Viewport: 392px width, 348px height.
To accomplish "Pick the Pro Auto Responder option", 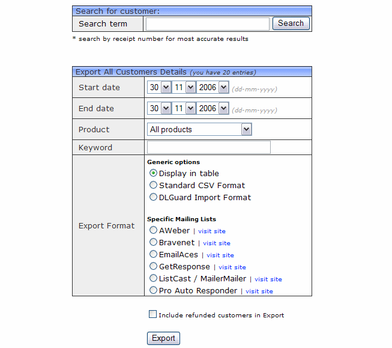I will pos(154,290).
